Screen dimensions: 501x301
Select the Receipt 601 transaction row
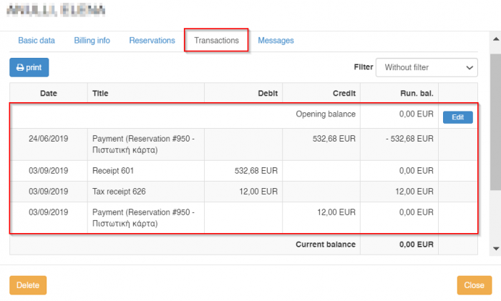pyautogui.click(x=115, y=171)
